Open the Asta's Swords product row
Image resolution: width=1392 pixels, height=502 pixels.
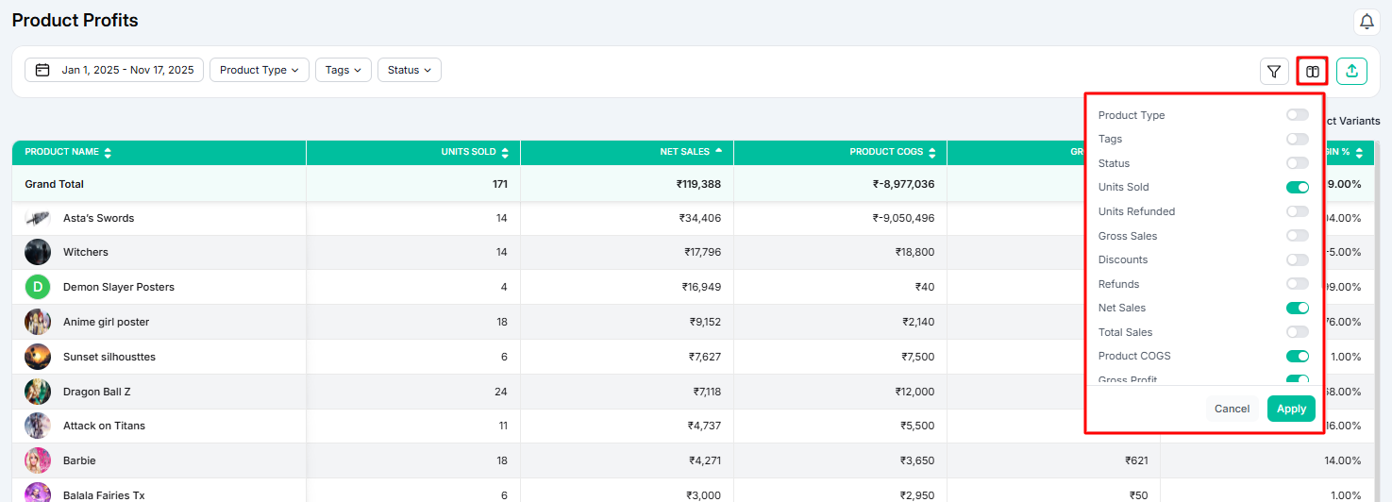[x=98, y=218]
